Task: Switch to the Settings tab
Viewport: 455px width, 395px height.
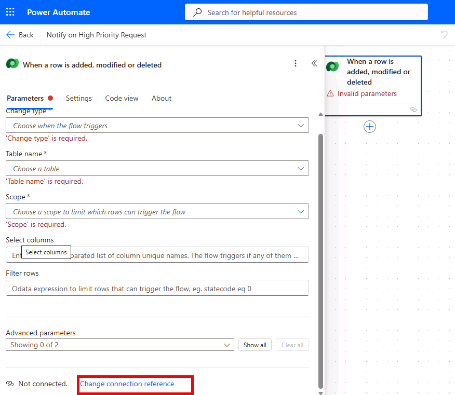Action: [79, 98]
